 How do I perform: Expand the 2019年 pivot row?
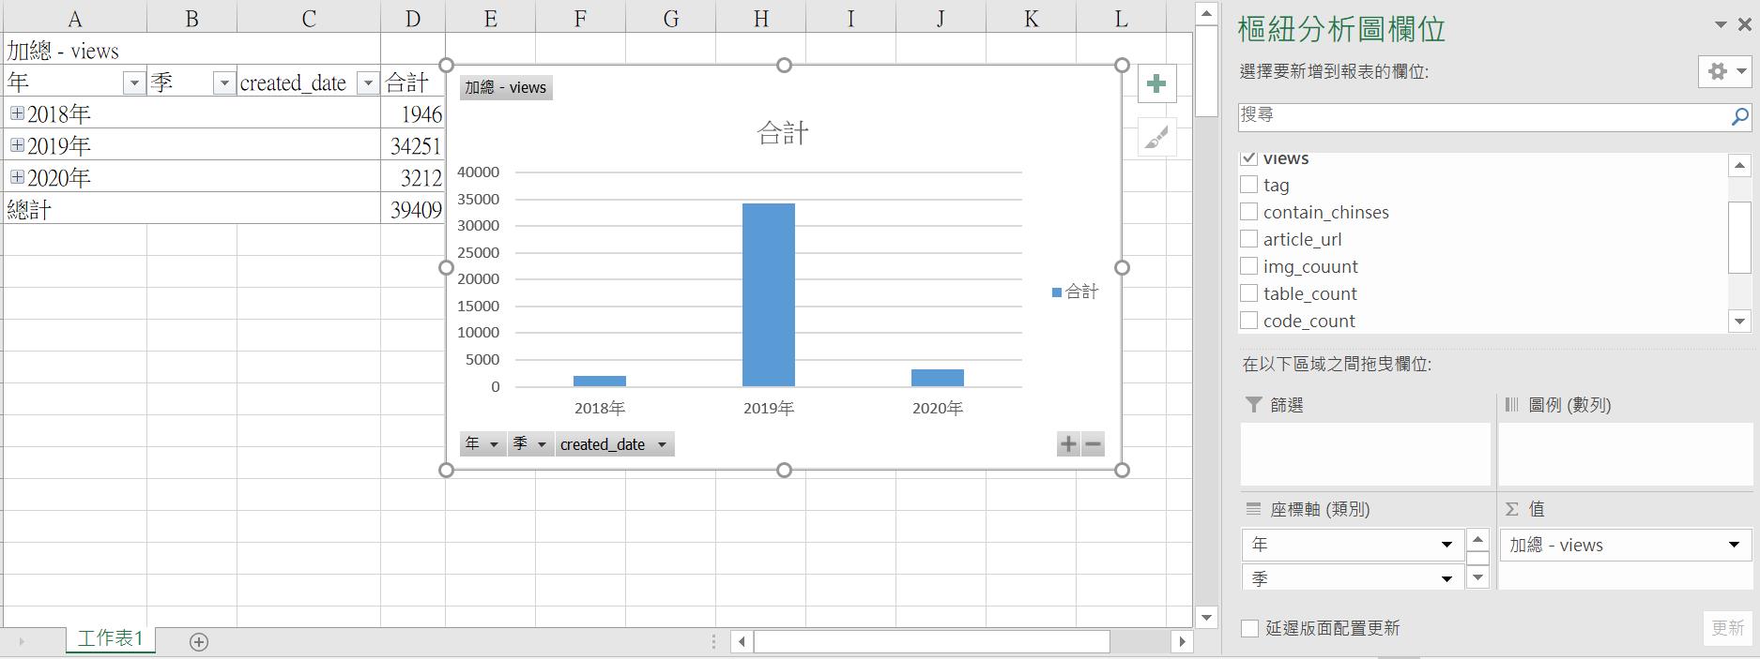click(x=17, y=145)
